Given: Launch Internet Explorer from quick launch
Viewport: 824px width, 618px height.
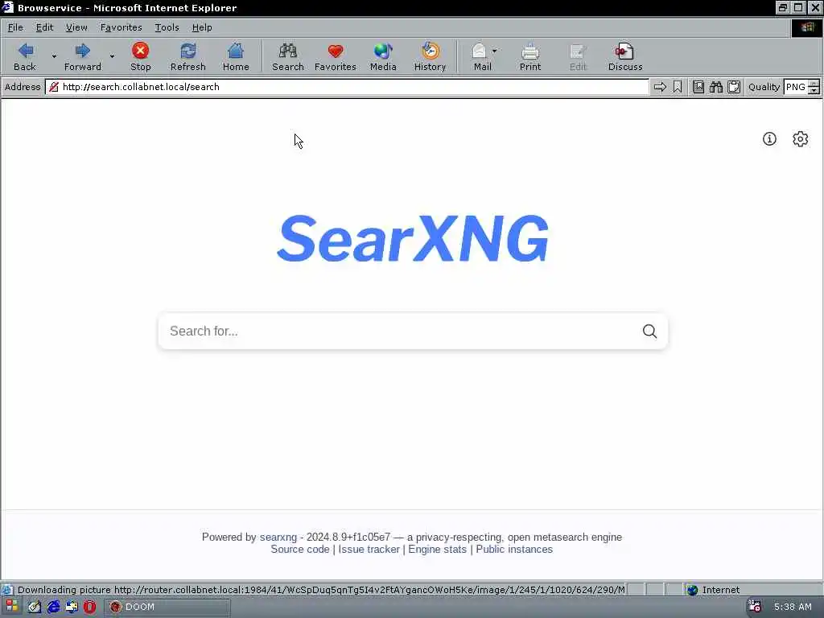Looking at the screenshot, I should 53,607.
